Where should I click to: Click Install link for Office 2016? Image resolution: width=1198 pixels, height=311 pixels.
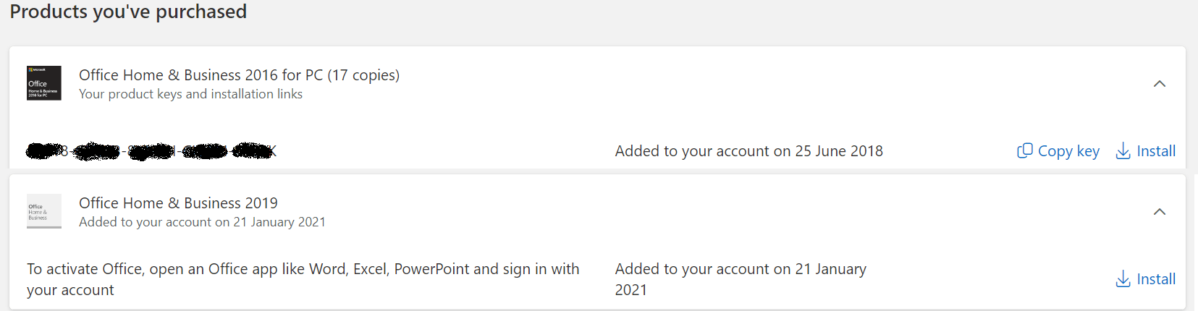point(1156,151)
